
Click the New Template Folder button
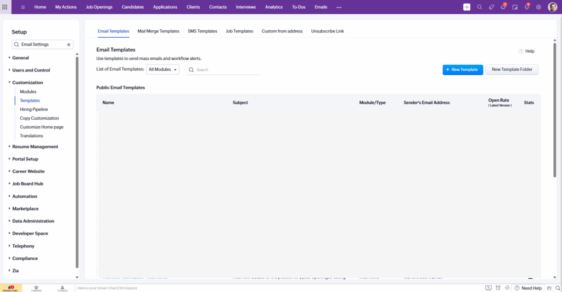[x=512, y=70]
